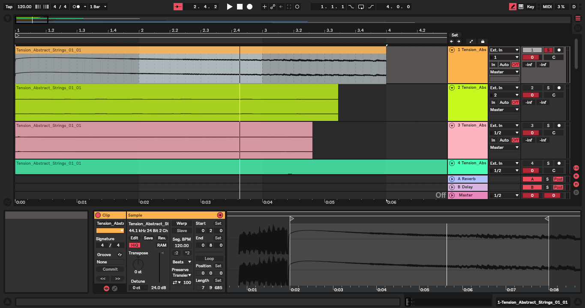Toggle the RAM mode button
Screen dimensions: 585x308
(x=162, y=245)
